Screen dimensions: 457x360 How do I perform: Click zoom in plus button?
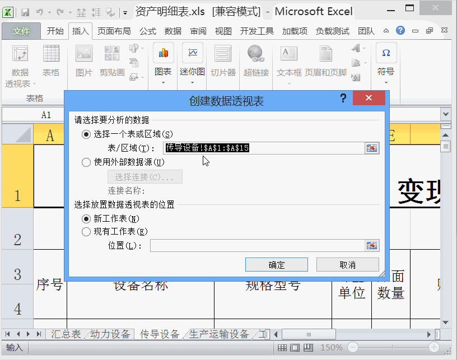coord(434,347)
